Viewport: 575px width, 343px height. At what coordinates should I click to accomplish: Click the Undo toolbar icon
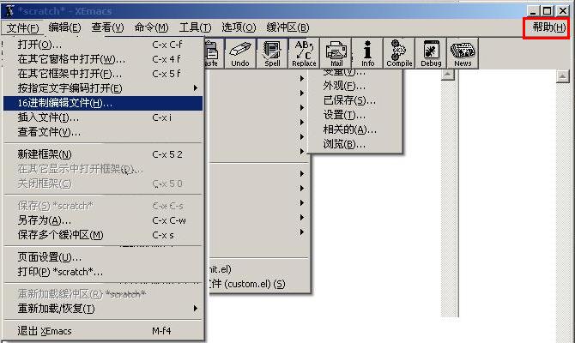point(240,53)
